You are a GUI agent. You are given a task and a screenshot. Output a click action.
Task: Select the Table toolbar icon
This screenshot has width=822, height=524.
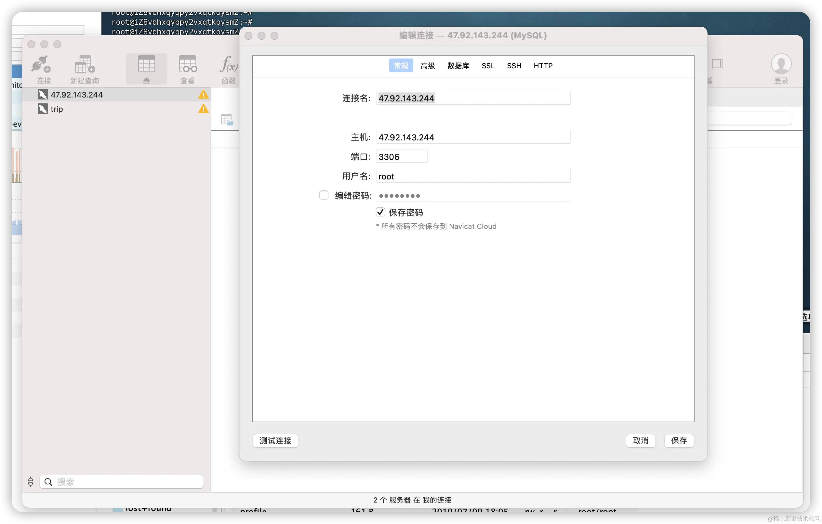coord(146,64)
